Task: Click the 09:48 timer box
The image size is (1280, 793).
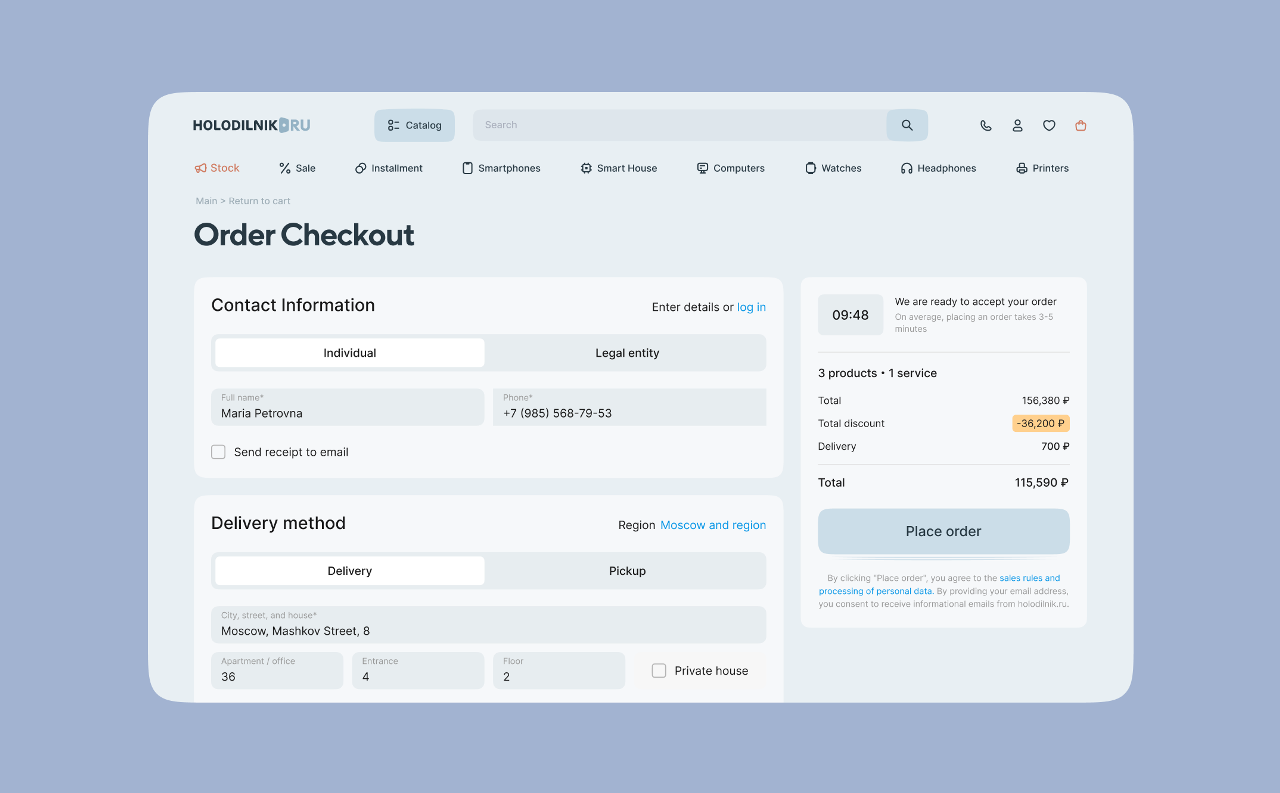Action: [x=850, y=315]
